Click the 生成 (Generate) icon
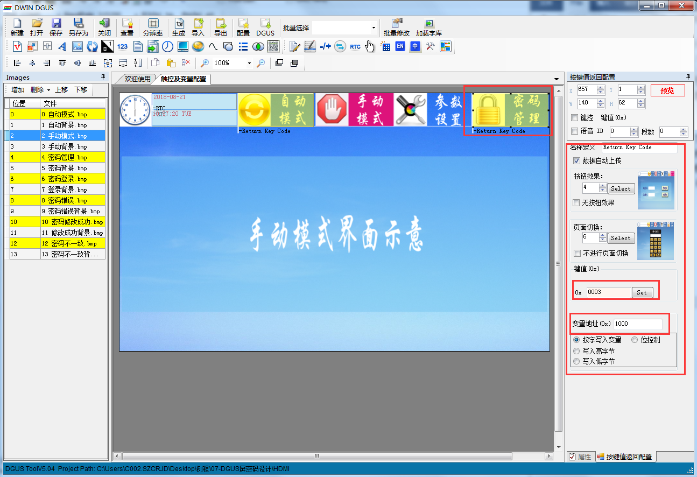Viewport: 697px width, 477px height. [x=179, y=27]
